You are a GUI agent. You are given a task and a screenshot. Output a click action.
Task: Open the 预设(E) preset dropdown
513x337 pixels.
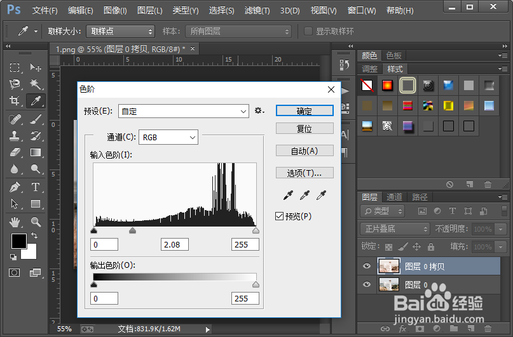[184, 111]
